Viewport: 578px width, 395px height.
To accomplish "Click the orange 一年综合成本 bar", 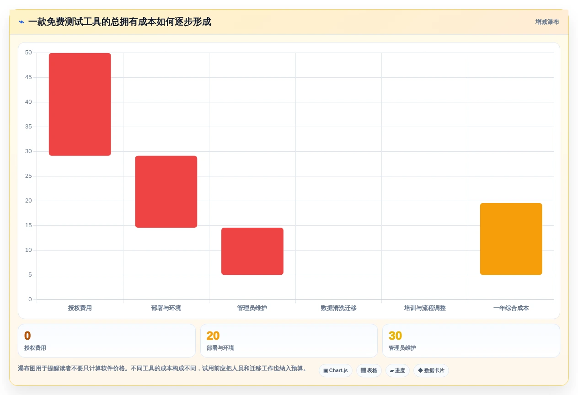I will click(x=511, y=239).
